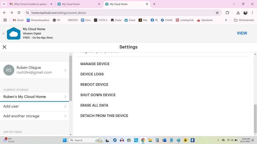257x144 pixels.
Task: Click SHUT DOWN DEVICE
Action: click(x=98, y=95)
